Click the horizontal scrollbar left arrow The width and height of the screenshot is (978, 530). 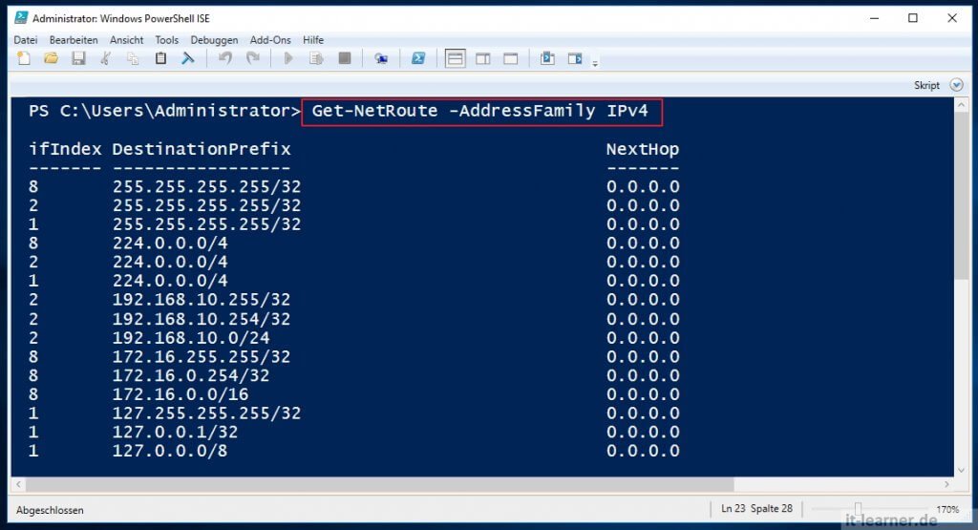click(x=19, y=484)
